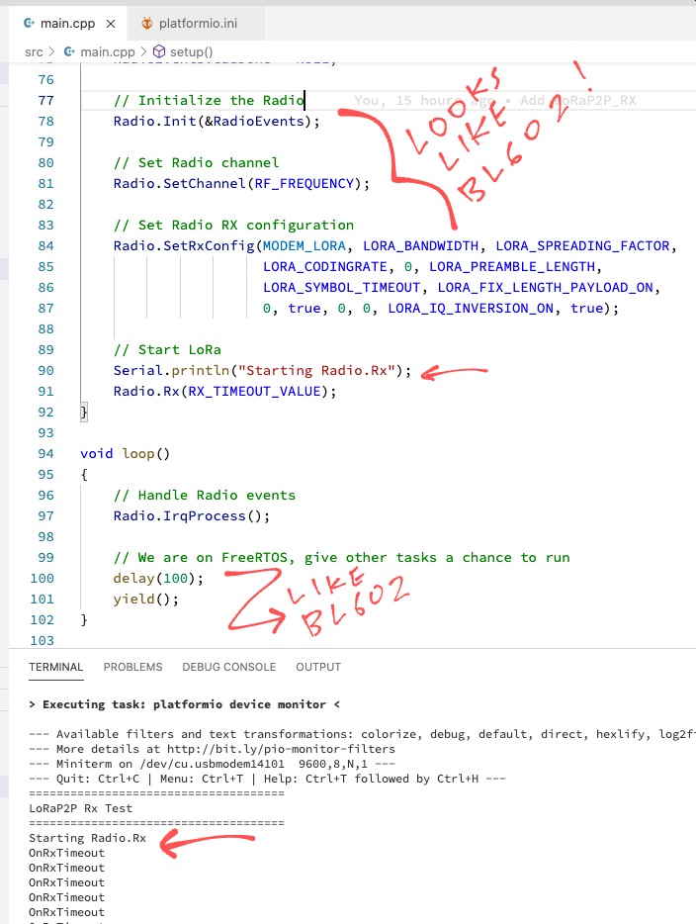Click the C++ icon in the breadcrumb bar

(68, 50)
